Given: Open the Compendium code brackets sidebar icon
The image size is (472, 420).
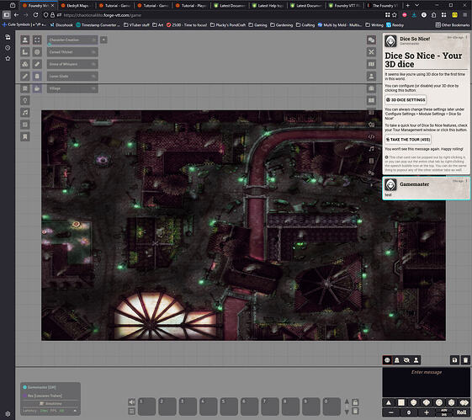Looking at the screenshot, I should pyautogui.click(x=372, y=136).
